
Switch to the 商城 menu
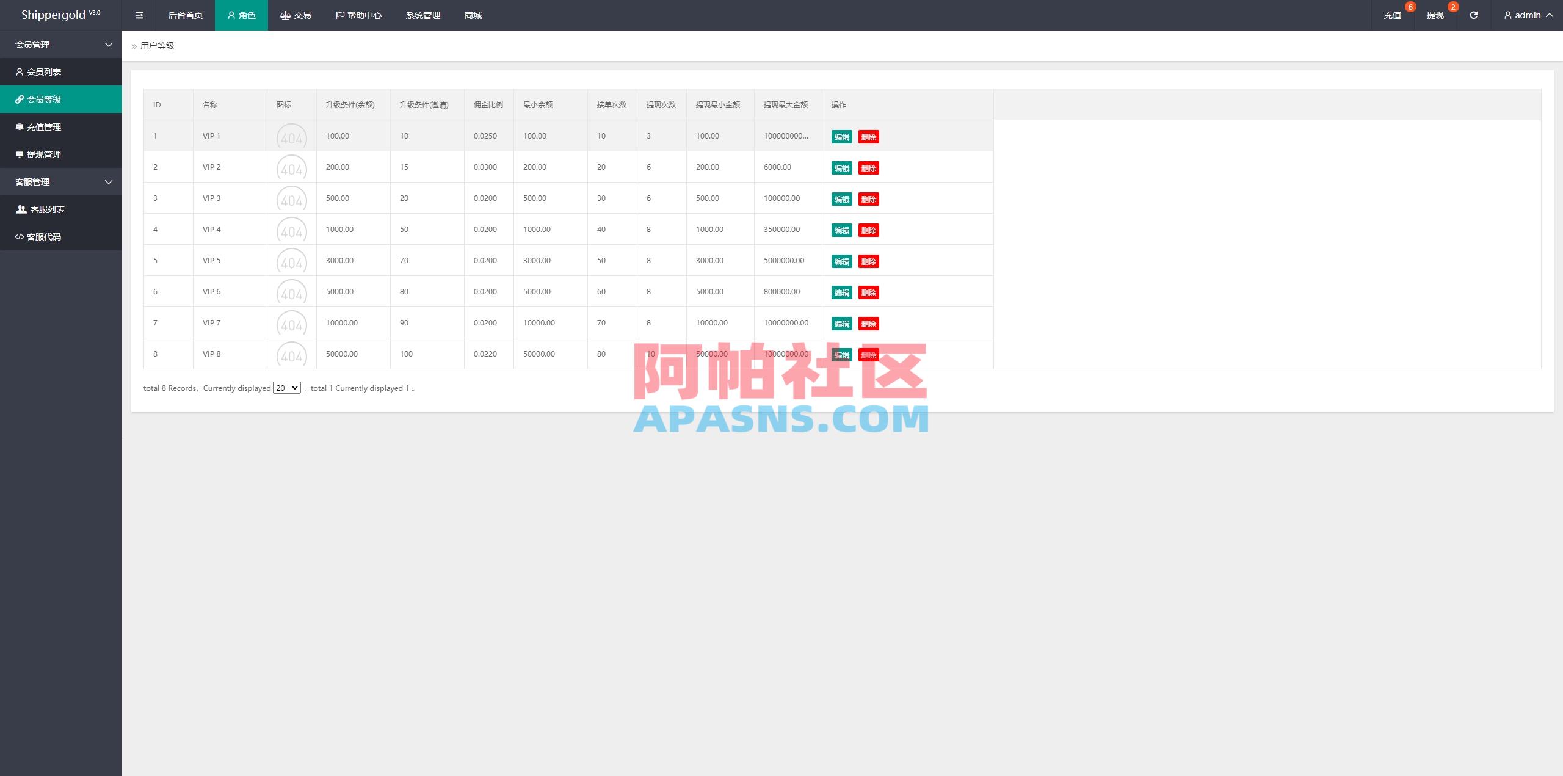[473, 15]
